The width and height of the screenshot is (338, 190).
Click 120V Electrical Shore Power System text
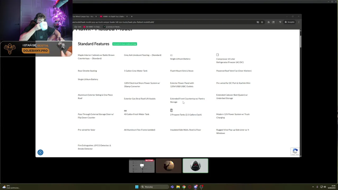[x=142, y=85]
